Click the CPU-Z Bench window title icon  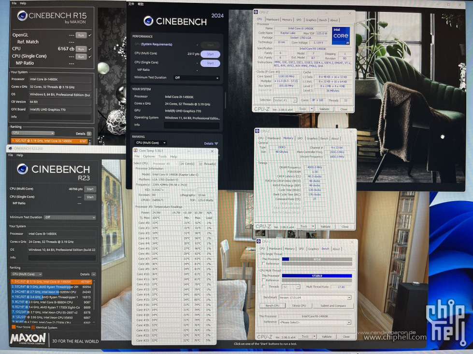258,242
